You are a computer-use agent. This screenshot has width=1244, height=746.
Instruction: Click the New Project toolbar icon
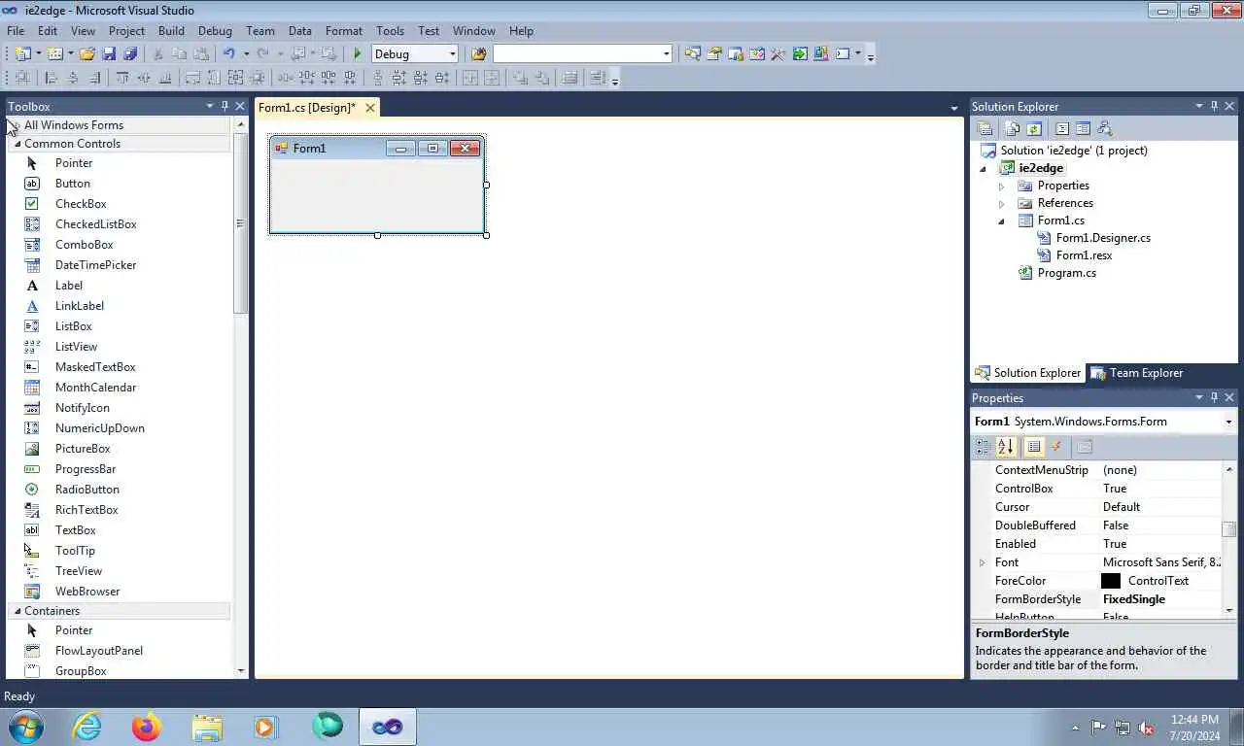coord(21,54)
